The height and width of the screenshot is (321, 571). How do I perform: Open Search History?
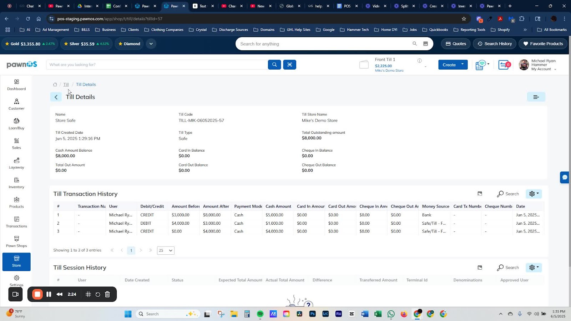(495, 44)
